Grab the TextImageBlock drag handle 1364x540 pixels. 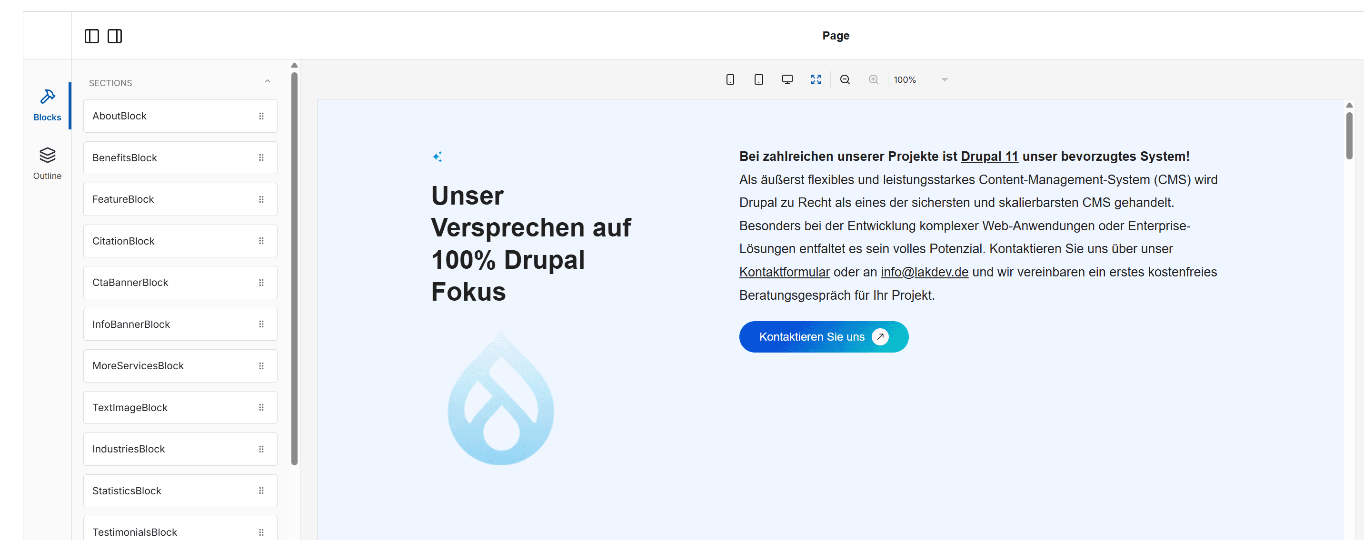[x=261, y=407]
